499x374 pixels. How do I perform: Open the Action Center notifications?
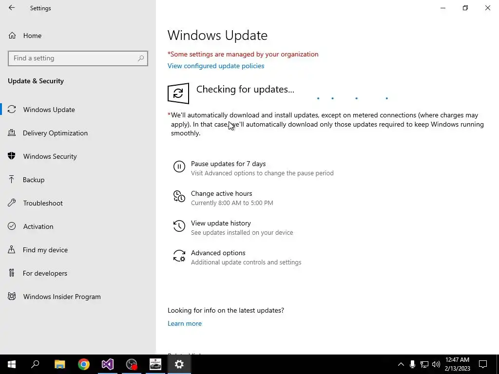(483, 364)
